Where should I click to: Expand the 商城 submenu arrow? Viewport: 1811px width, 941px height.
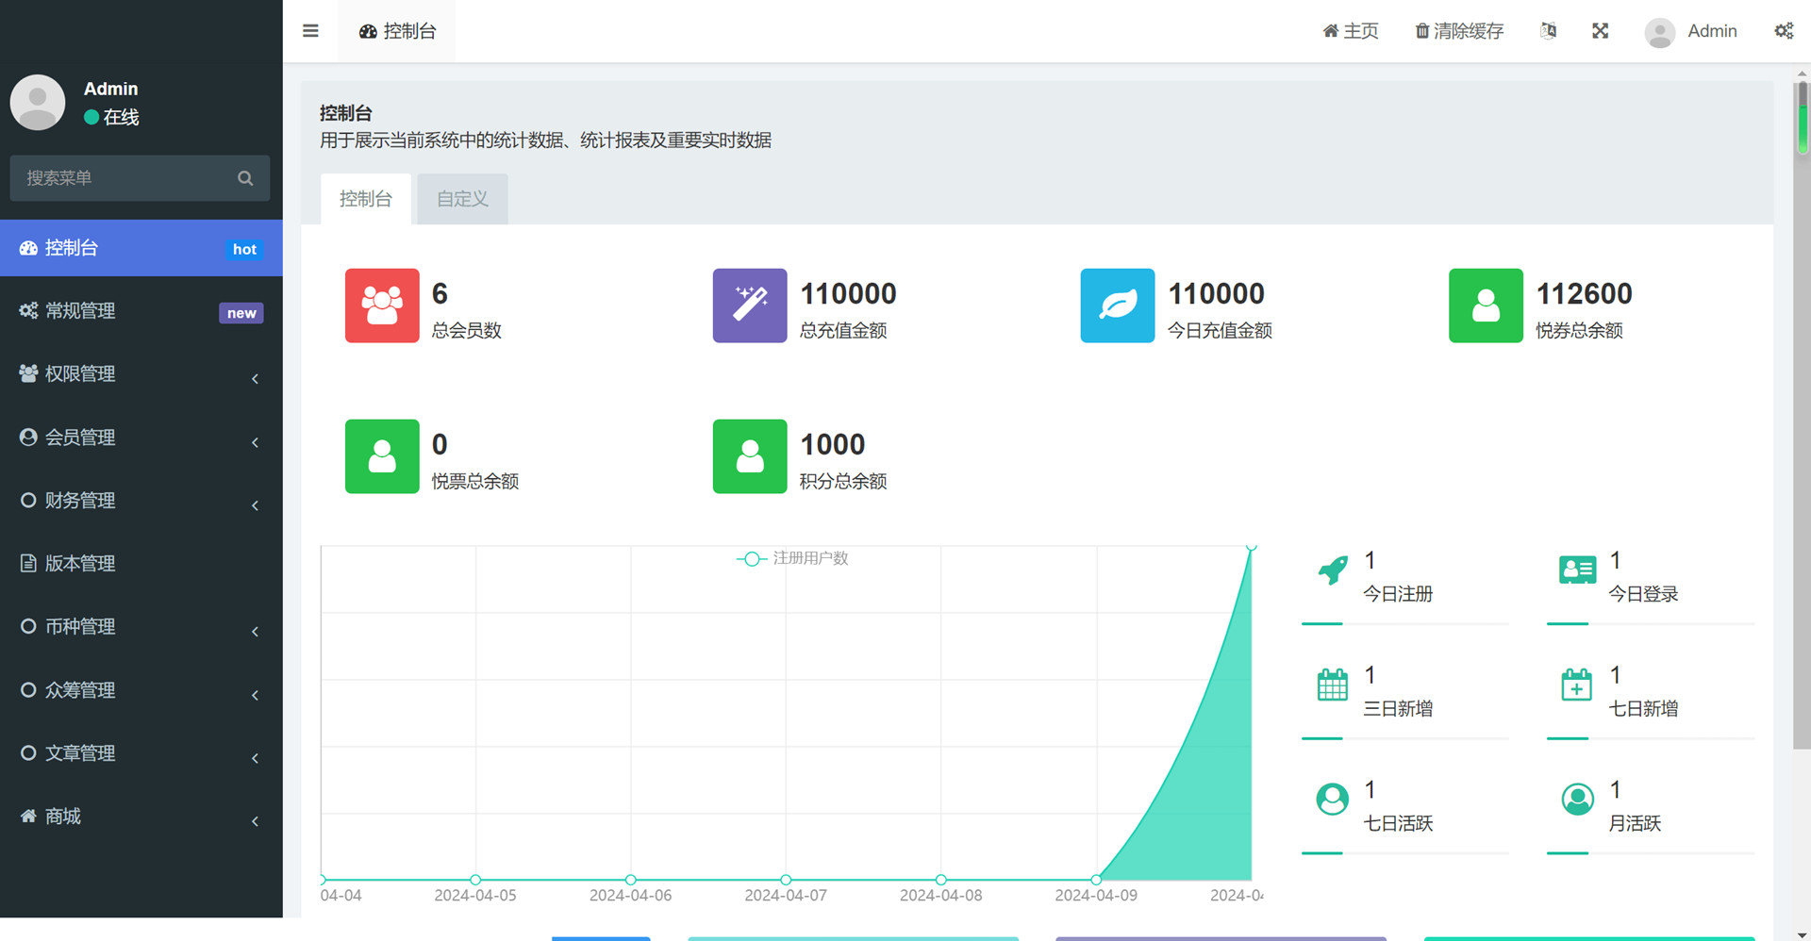(x=256, y=821)
